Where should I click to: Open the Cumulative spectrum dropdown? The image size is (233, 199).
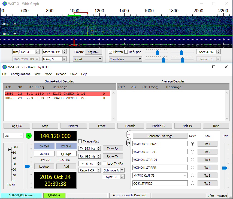tap(125, 59)
